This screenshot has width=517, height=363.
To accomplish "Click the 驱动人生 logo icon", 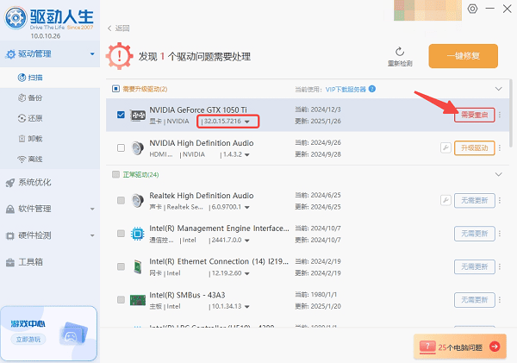I will tap(16, 17).
